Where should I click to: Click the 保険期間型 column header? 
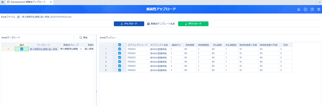pyautogui.click(x=203, y=45)
